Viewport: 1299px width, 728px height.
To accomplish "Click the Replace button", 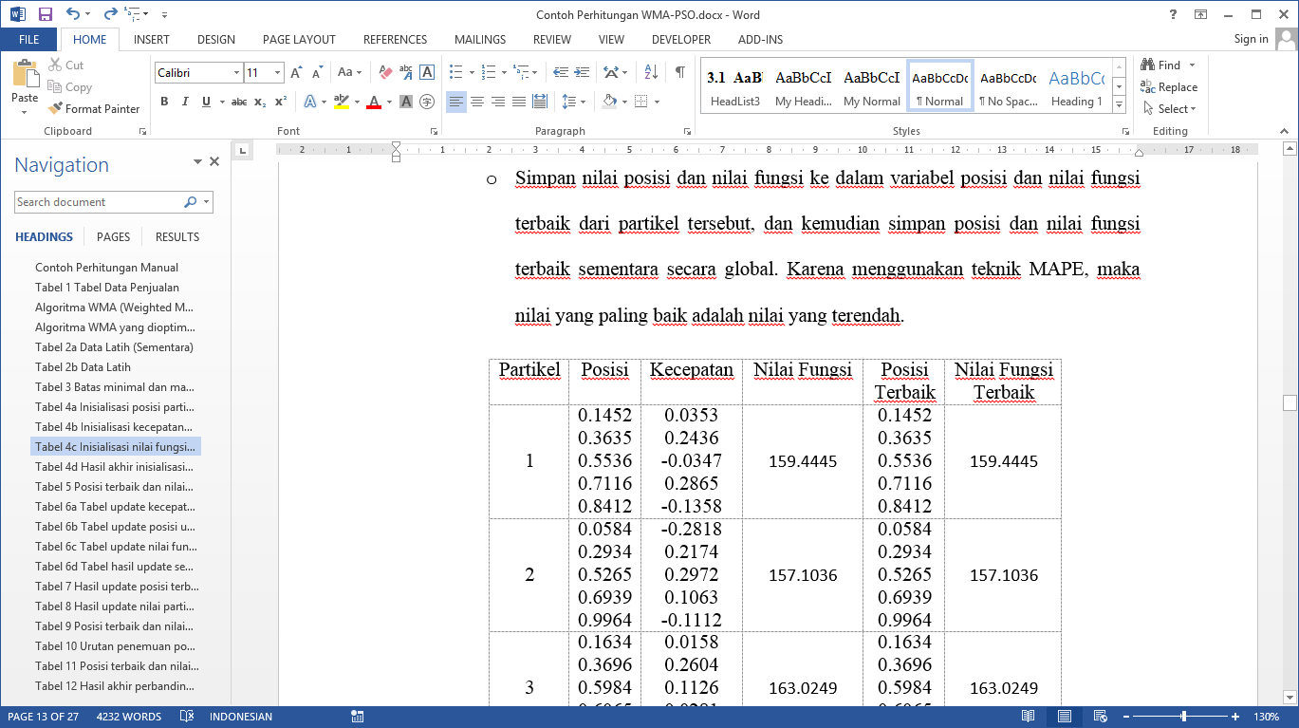I will 1169,87.
